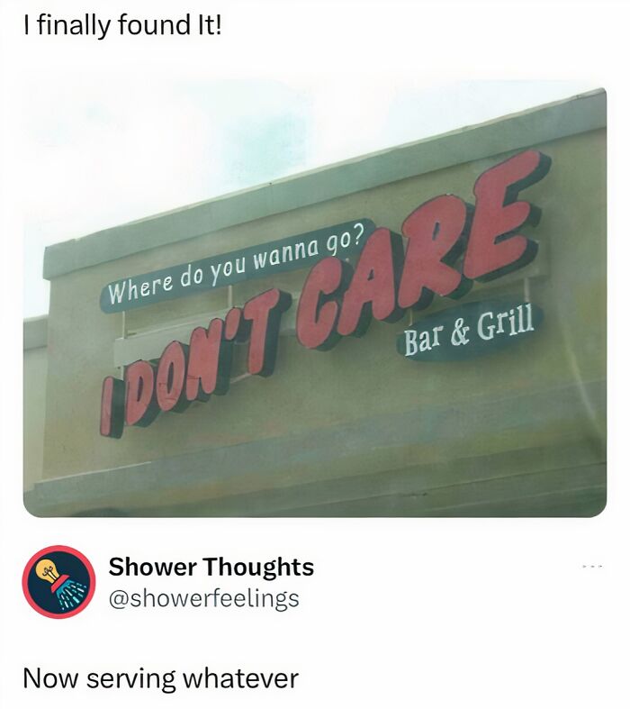Open the @showerfeelings handle link
This screenshot has width=630, height=709.
203,598
